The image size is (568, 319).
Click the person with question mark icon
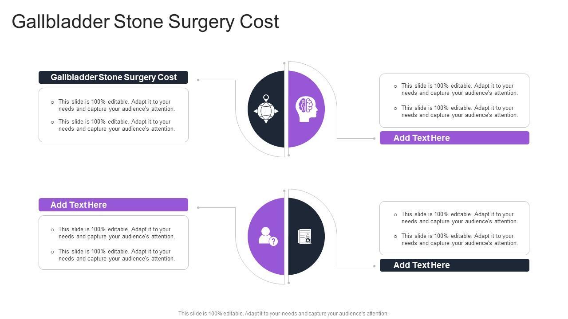click(x=268, y=236)
